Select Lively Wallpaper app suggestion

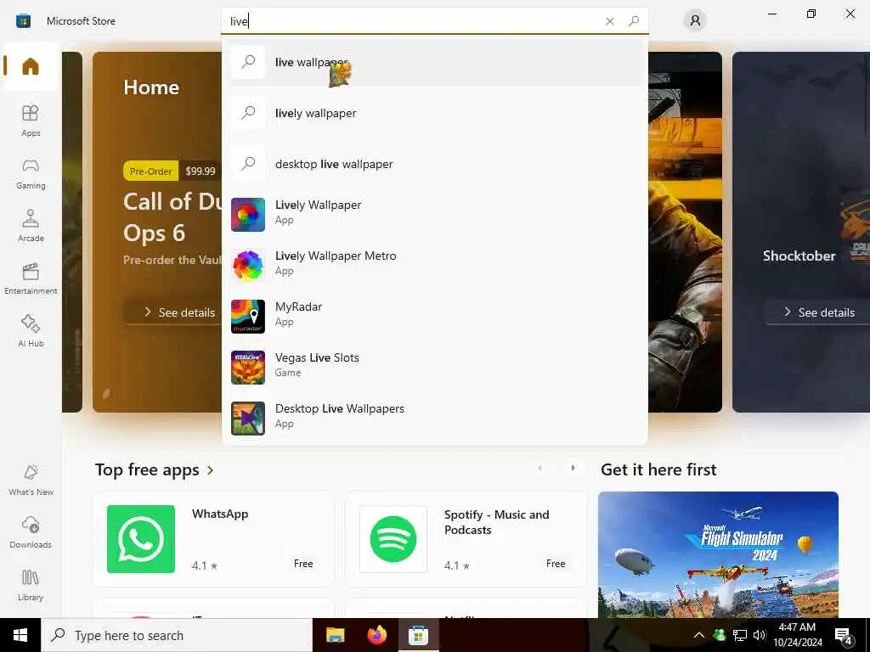[435, 215]
